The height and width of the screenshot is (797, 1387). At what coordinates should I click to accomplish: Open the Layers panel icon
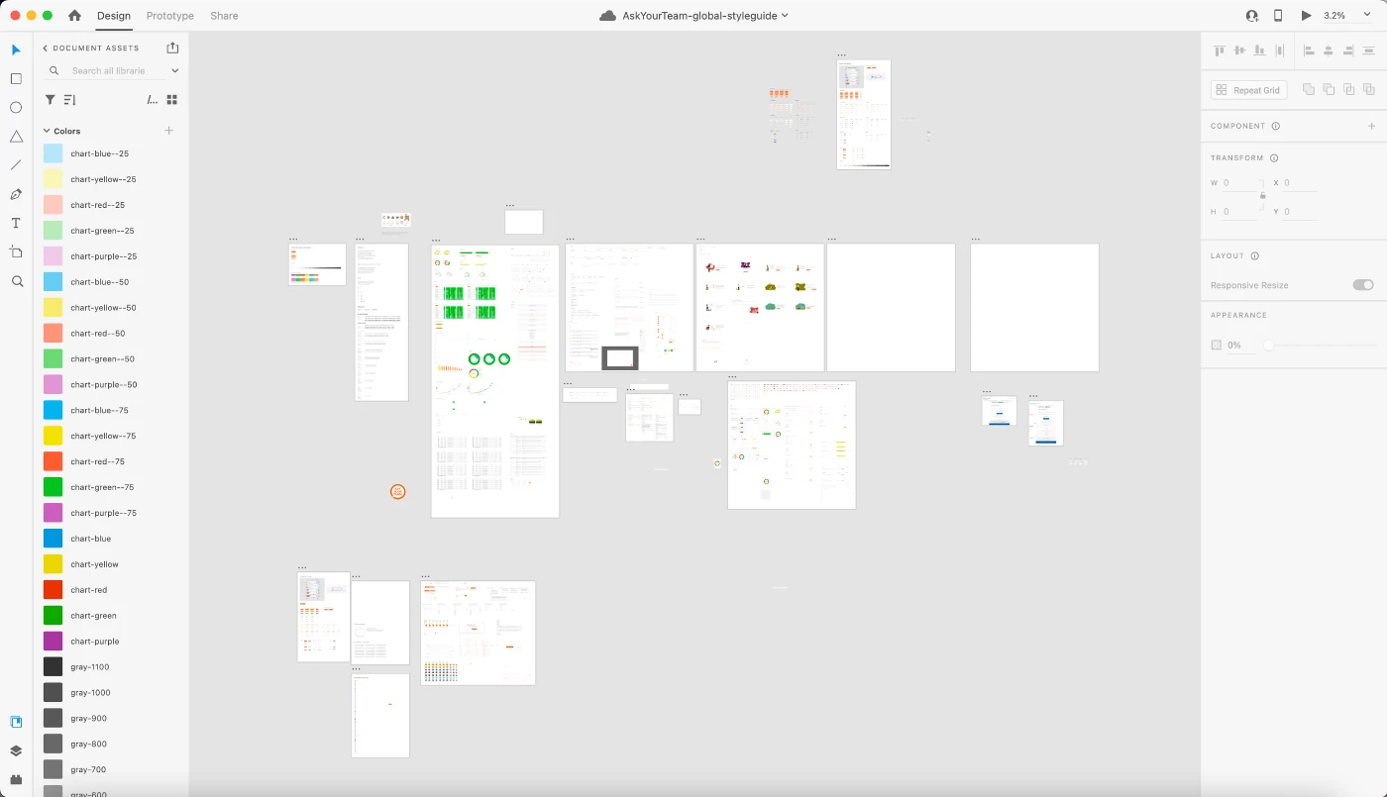[x=16, y=750]
